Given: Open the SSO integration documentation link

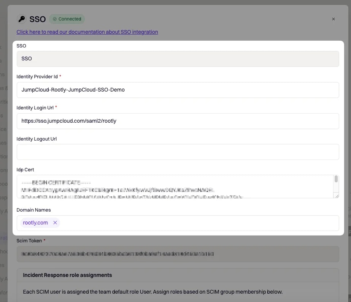Looking at the screenshot, I should click(x=87, y=32).
